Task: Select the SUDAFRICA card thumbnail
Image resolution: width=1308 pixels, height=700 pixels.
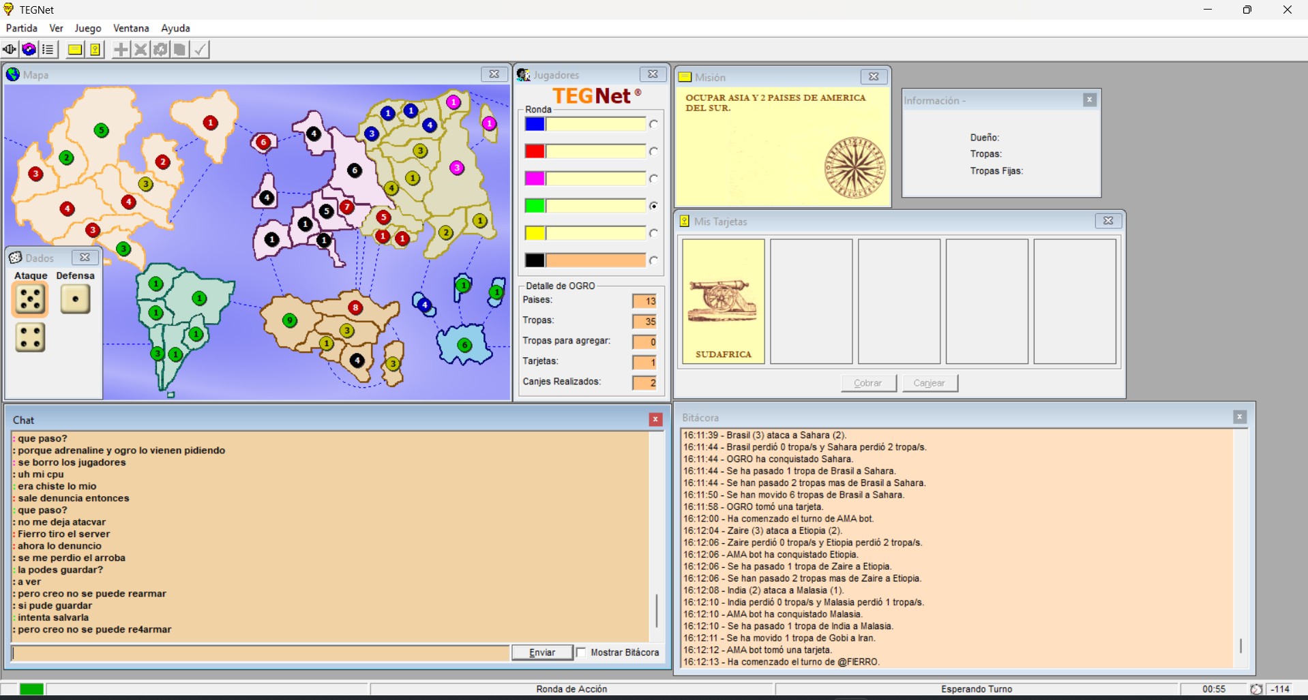Action: pos(723,301)
